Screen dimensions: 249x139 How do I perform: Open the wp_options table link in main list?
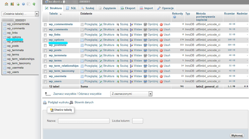pyautogui.click(x=57, y=40)
